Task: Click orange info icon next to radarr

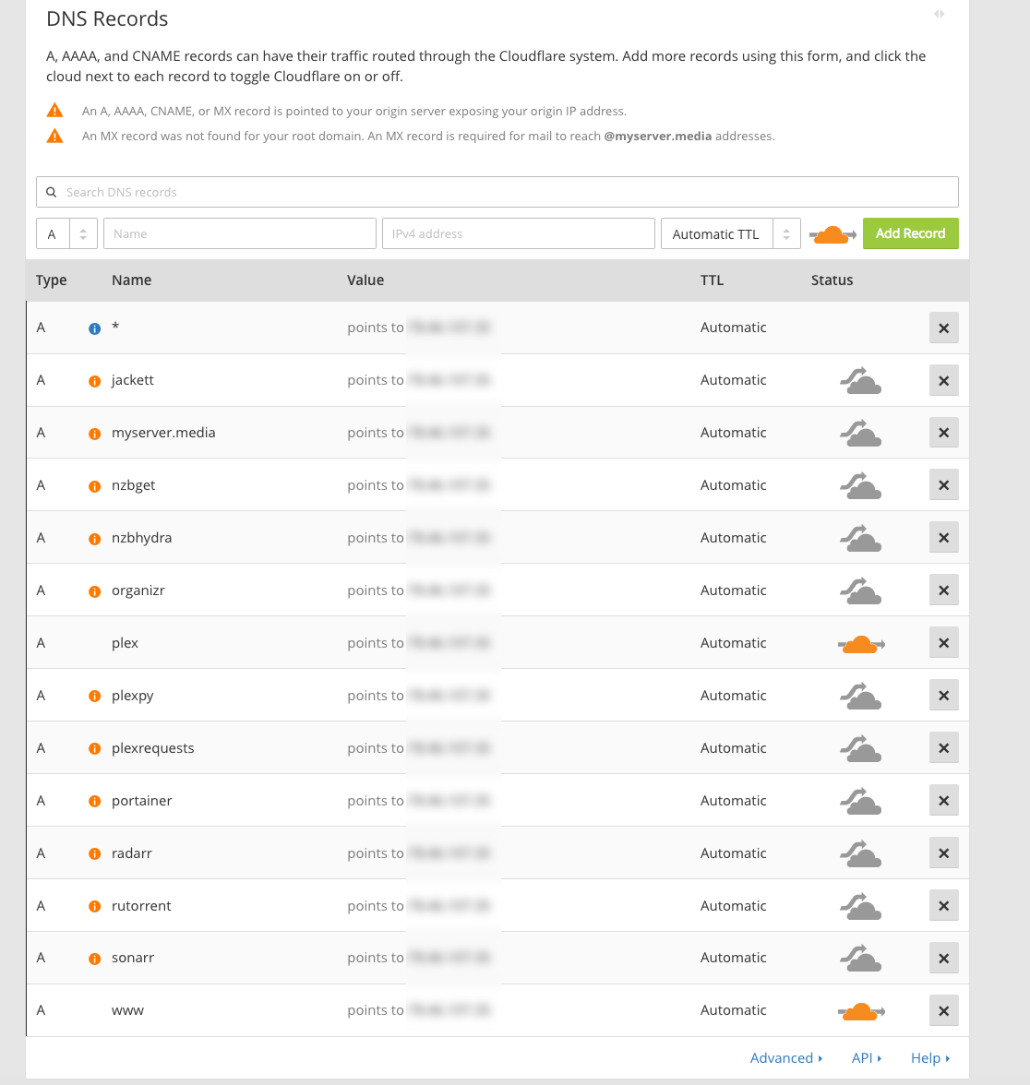Action: tap(95, 854)
